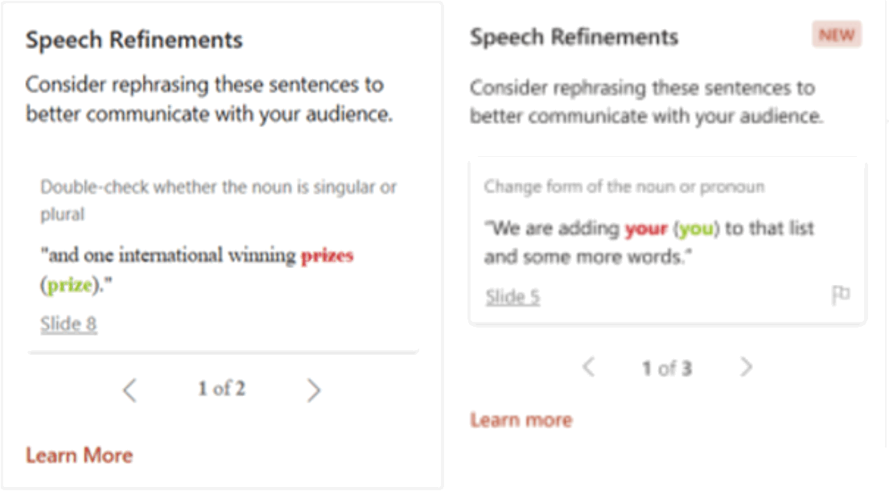Select the green suggestion 'you'
The image size is (889, 491).
click(x=697, y=229)
